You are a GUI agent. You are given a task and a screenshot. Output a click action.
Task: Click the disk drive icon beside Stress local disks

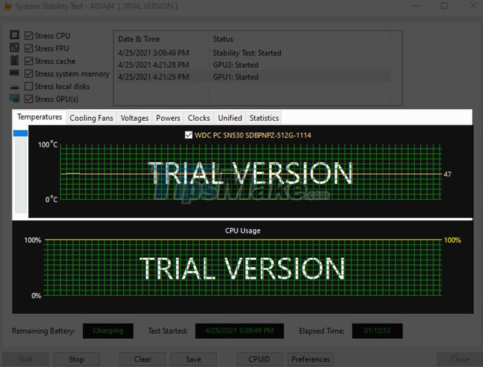[x=14, y=86]
